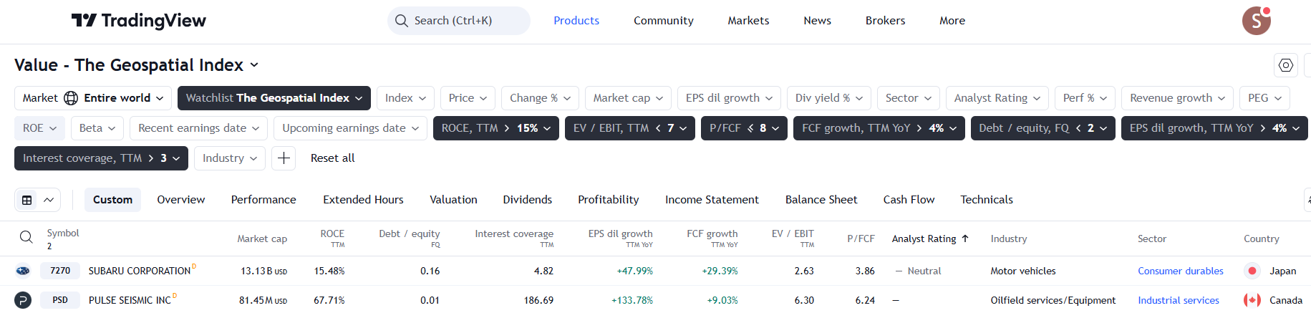Switch to the Profitability tab
The width and height of the screenshot is (1311, 313).
609,200
